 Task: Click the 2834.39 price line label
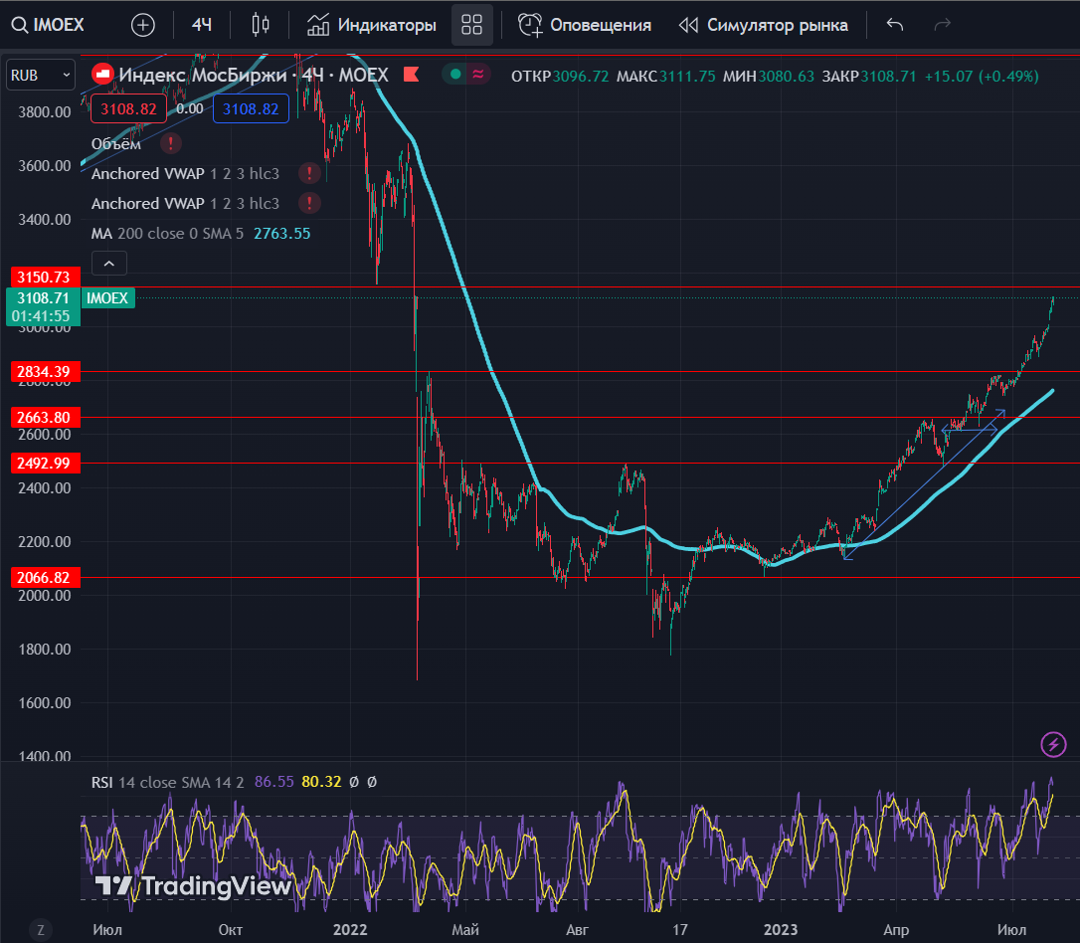pos(44,372)
